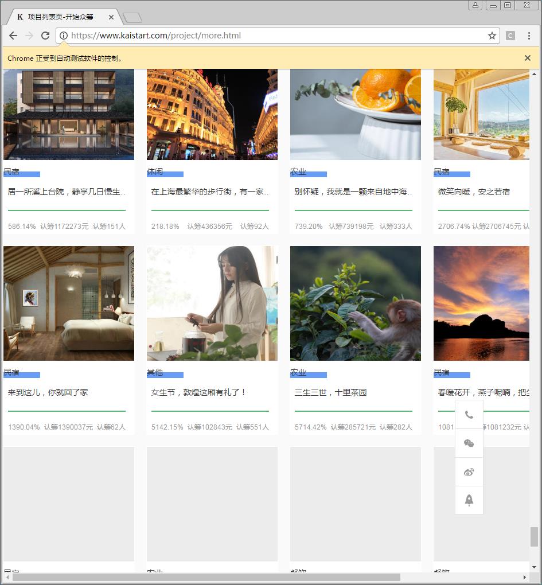This screenshot has width=542, height=585.
Task: Open the WeChat icon in floating sidebar
Action: pyautogui.click(x=469, y=443)
